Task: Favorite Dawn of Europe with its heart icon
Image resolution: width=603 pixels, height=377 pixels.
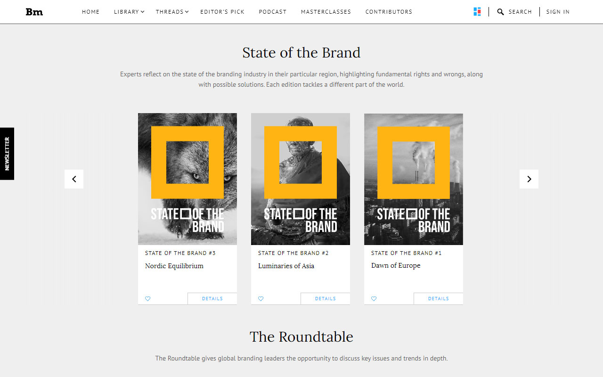Action: point(374,298)
